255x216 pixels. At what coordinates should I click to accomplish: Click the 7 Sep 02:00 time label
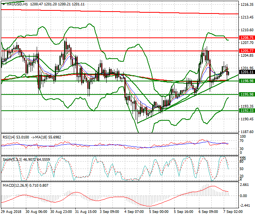pyautogui.click(x=233, y=212)
